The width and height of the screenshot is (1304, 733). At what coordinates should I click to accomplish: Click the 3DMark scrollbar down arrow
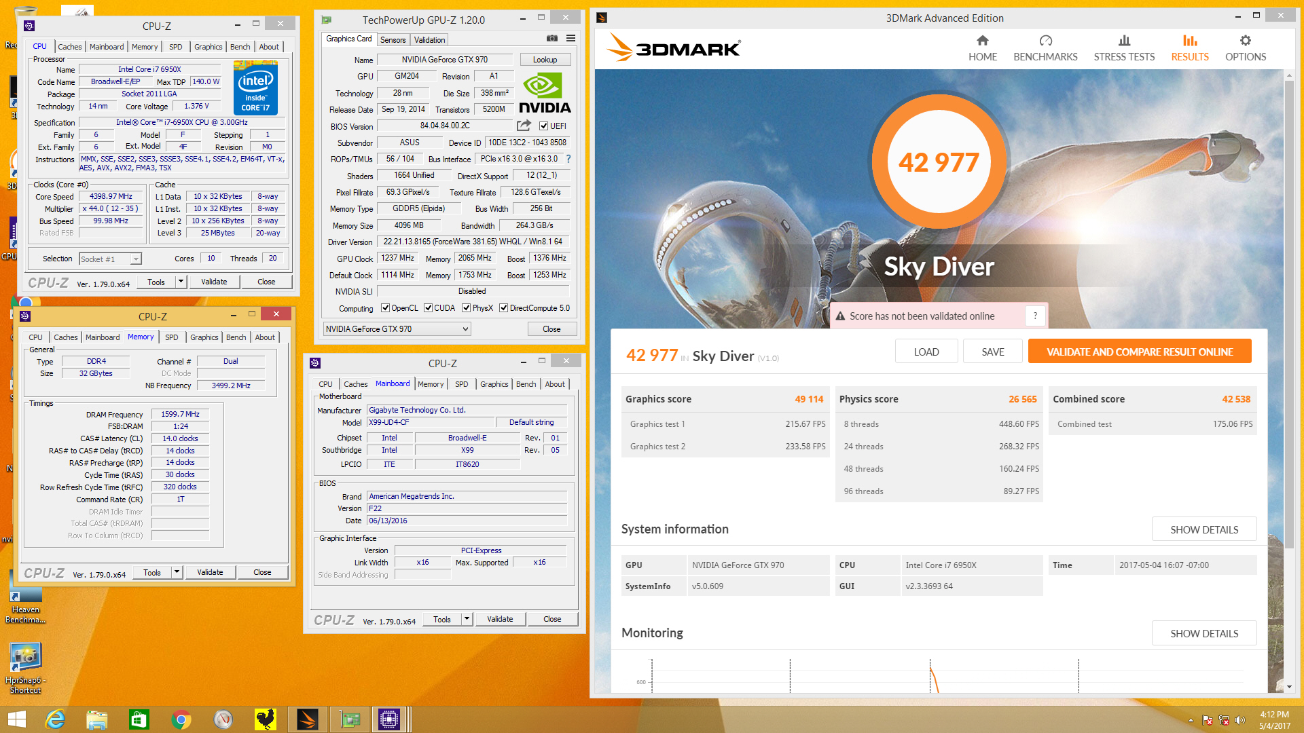click(1289, 687)
